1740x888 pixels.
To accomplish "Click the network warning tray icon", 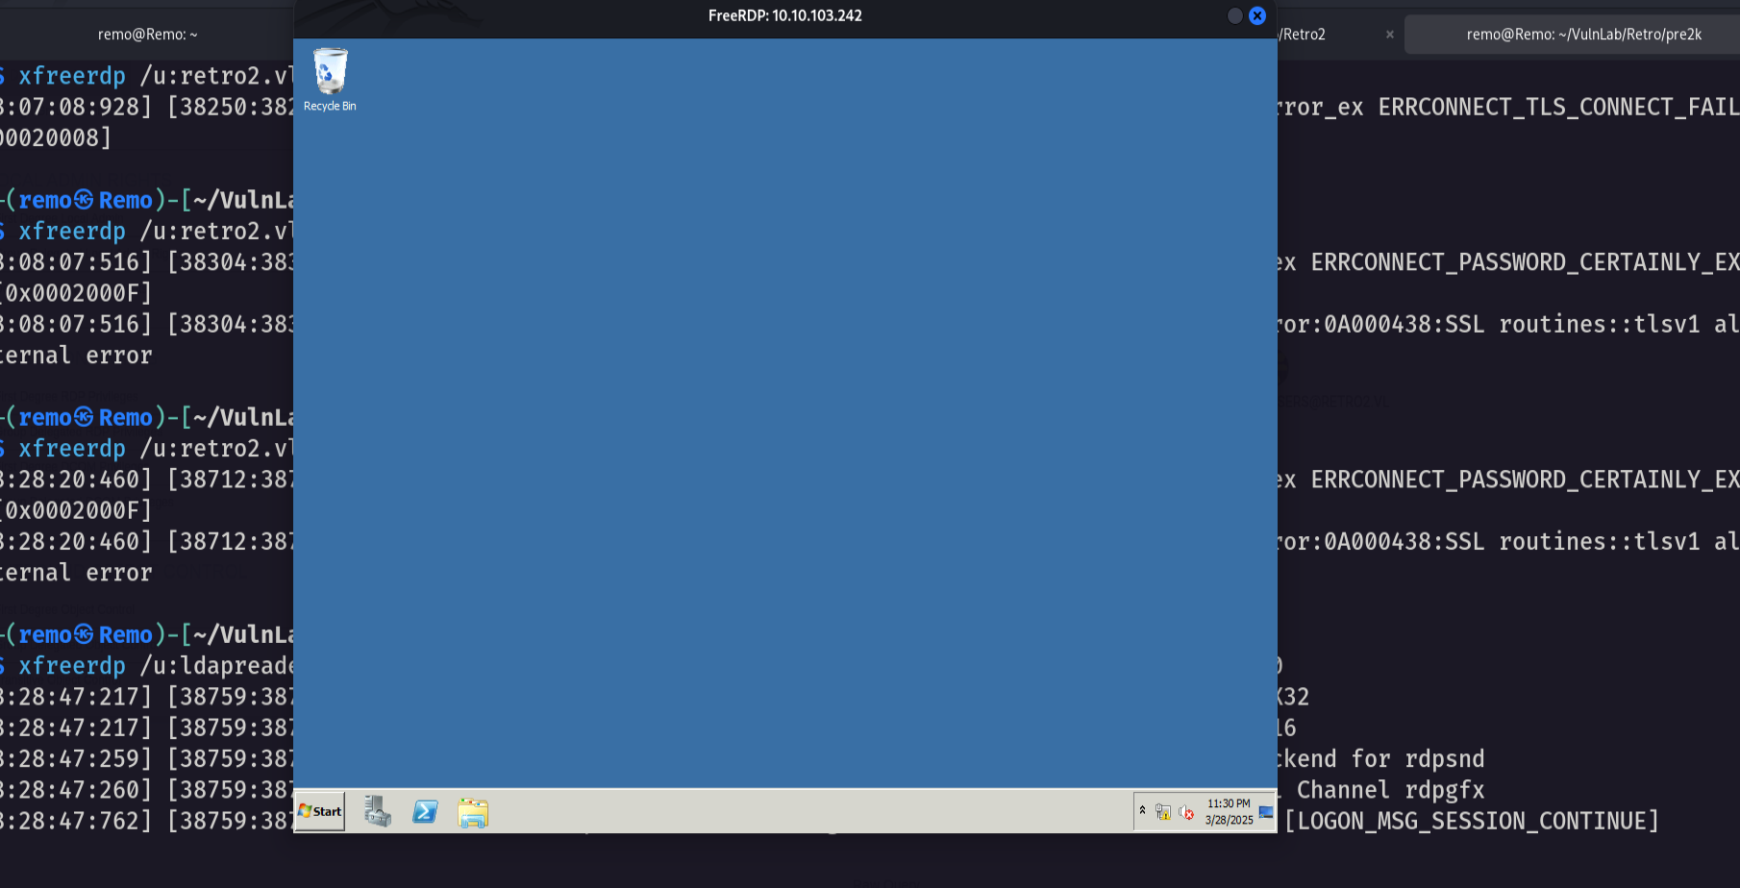I will (1163, 812).
